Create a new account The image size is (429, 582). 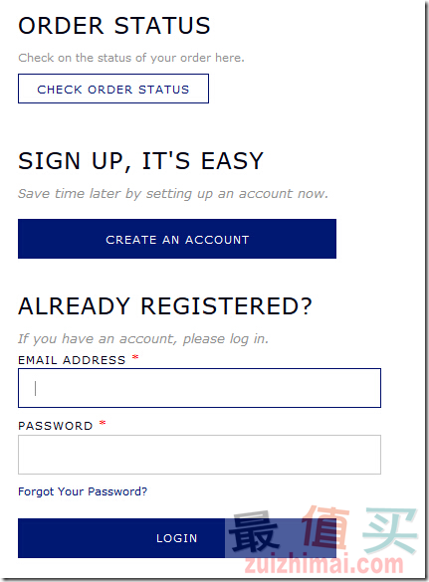pyautogui.click(x=177, y=239)
